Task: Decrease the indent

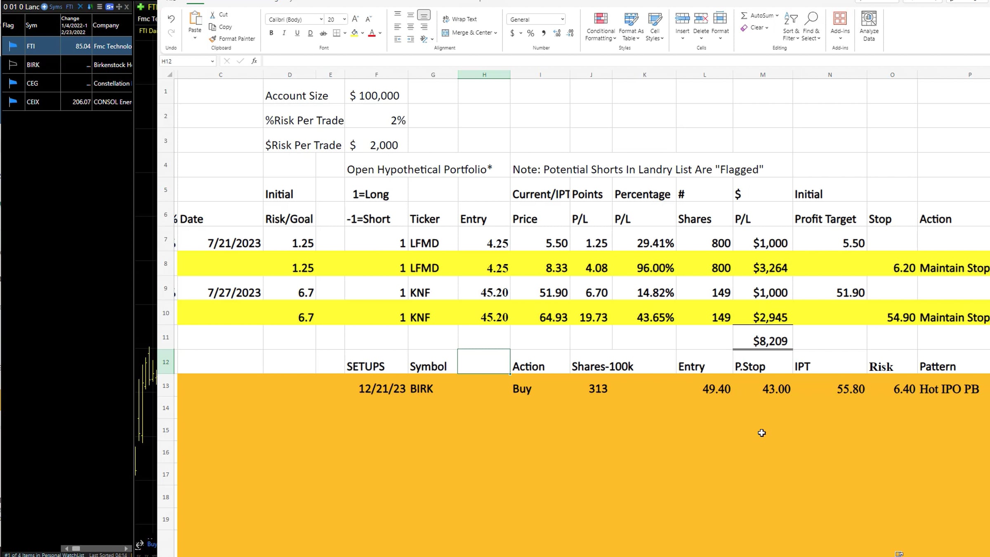Action: pyautogui.click(x=398, y=40)
